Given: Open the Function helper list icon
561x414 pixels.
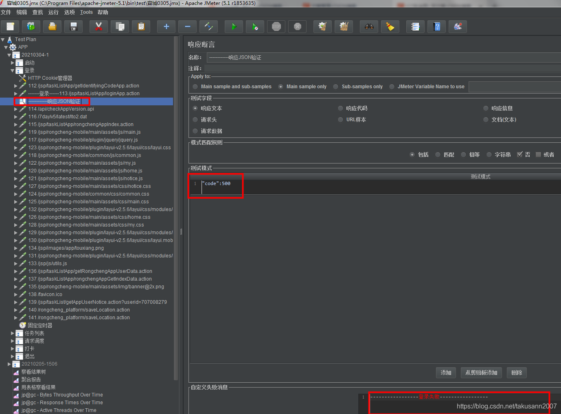Looking at the screenshot, I should coord(415,26).
